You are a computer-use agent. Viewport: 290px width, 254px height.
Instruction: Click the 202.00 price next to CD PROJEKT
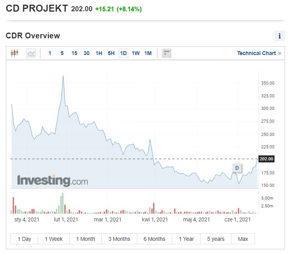click(82, 9)
